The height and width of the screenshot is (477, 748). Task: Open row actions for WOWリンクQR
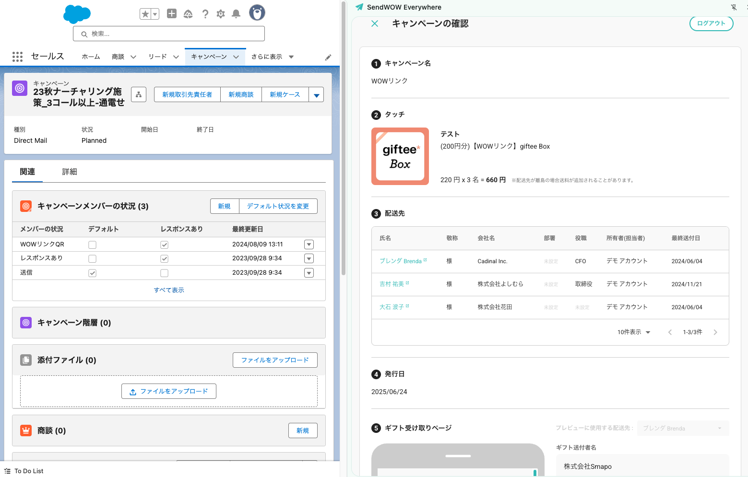point(309,244)
